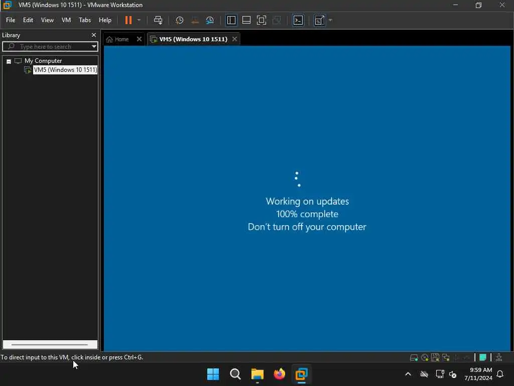
Task: Toggle the library sidebar view
Action: (231, 20)
